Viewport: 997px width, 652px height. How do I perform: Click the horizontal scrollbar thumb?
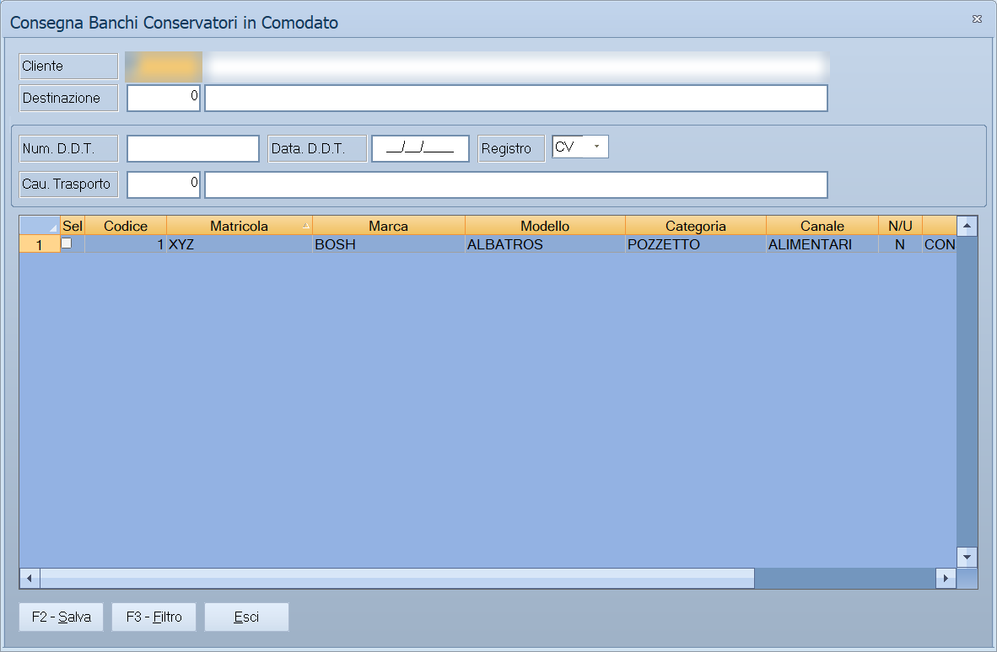[x=396, y=579]
